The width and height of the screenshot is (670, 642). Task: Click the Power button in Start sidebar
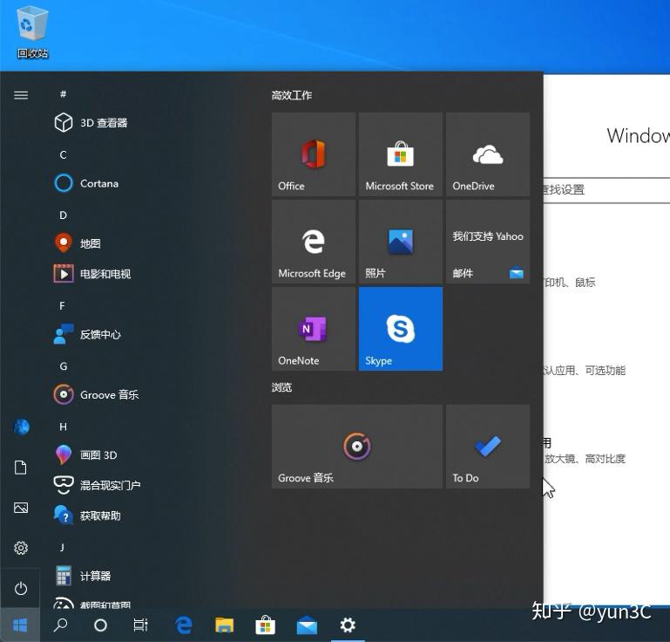pyautogui.click(x=21, y=589)
